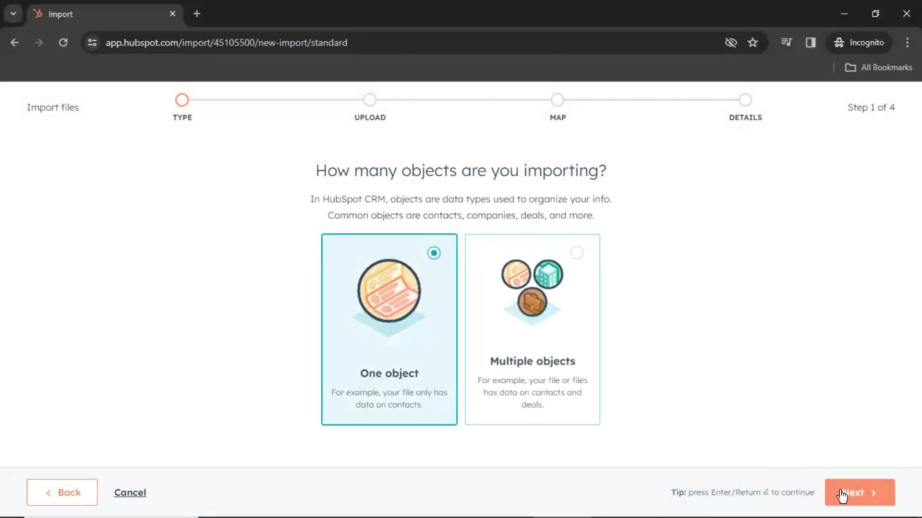Select the One object import option
Image resolution: width=922 pixels, height=518 pixels.
tap(389, 329)
